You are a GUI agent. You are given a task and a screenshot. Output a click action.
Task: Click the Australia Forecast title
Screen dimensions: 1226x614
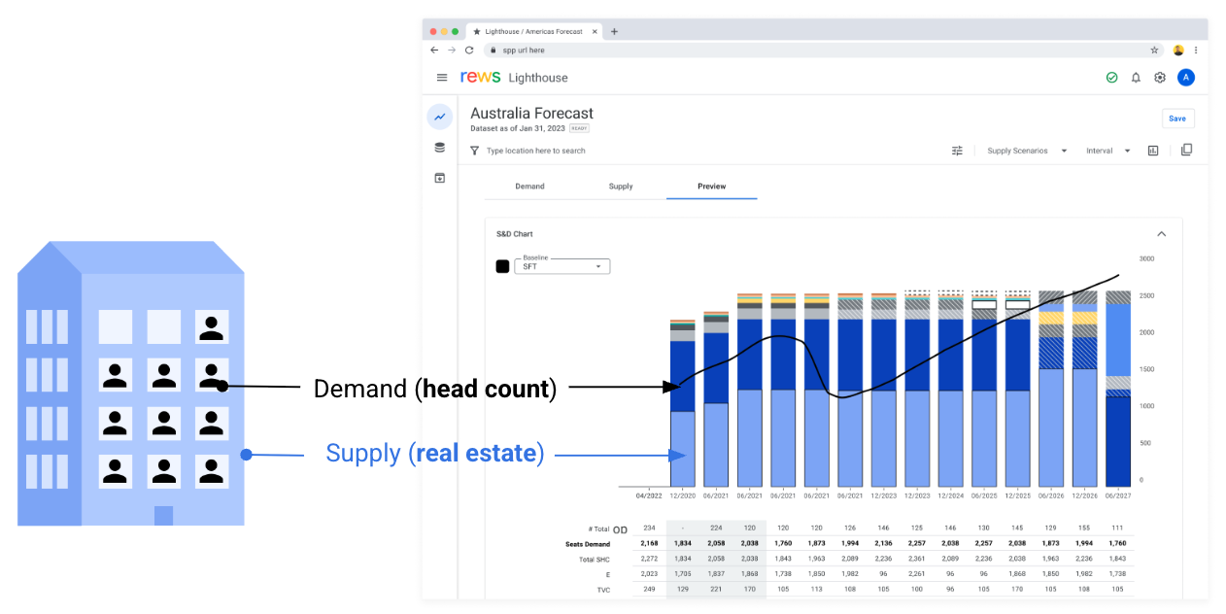(x=531, y=114)
